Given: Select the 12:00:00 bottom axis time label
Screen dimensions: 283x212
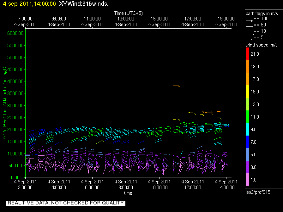Looking at the screenshot, I should [x=193, y=187].
